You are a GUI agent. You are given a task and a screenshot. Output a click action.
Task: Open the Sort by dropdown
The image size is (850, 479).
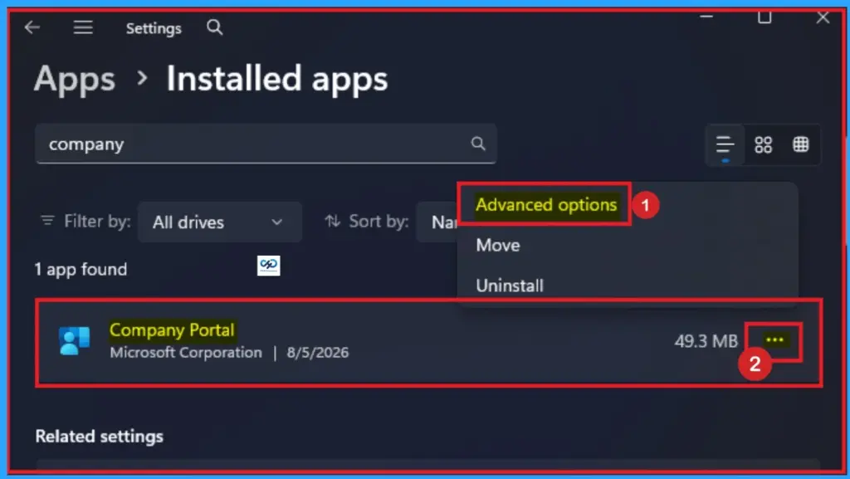pos(437,222)
